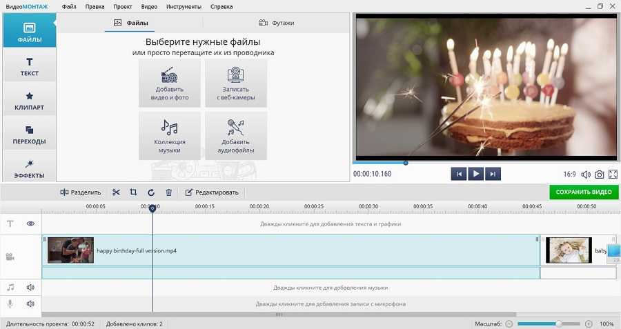
Task: Click the 'СОХРАНИТЬ ВИДЕО' button
Action: pyautogui.click(x=584, y=192)
